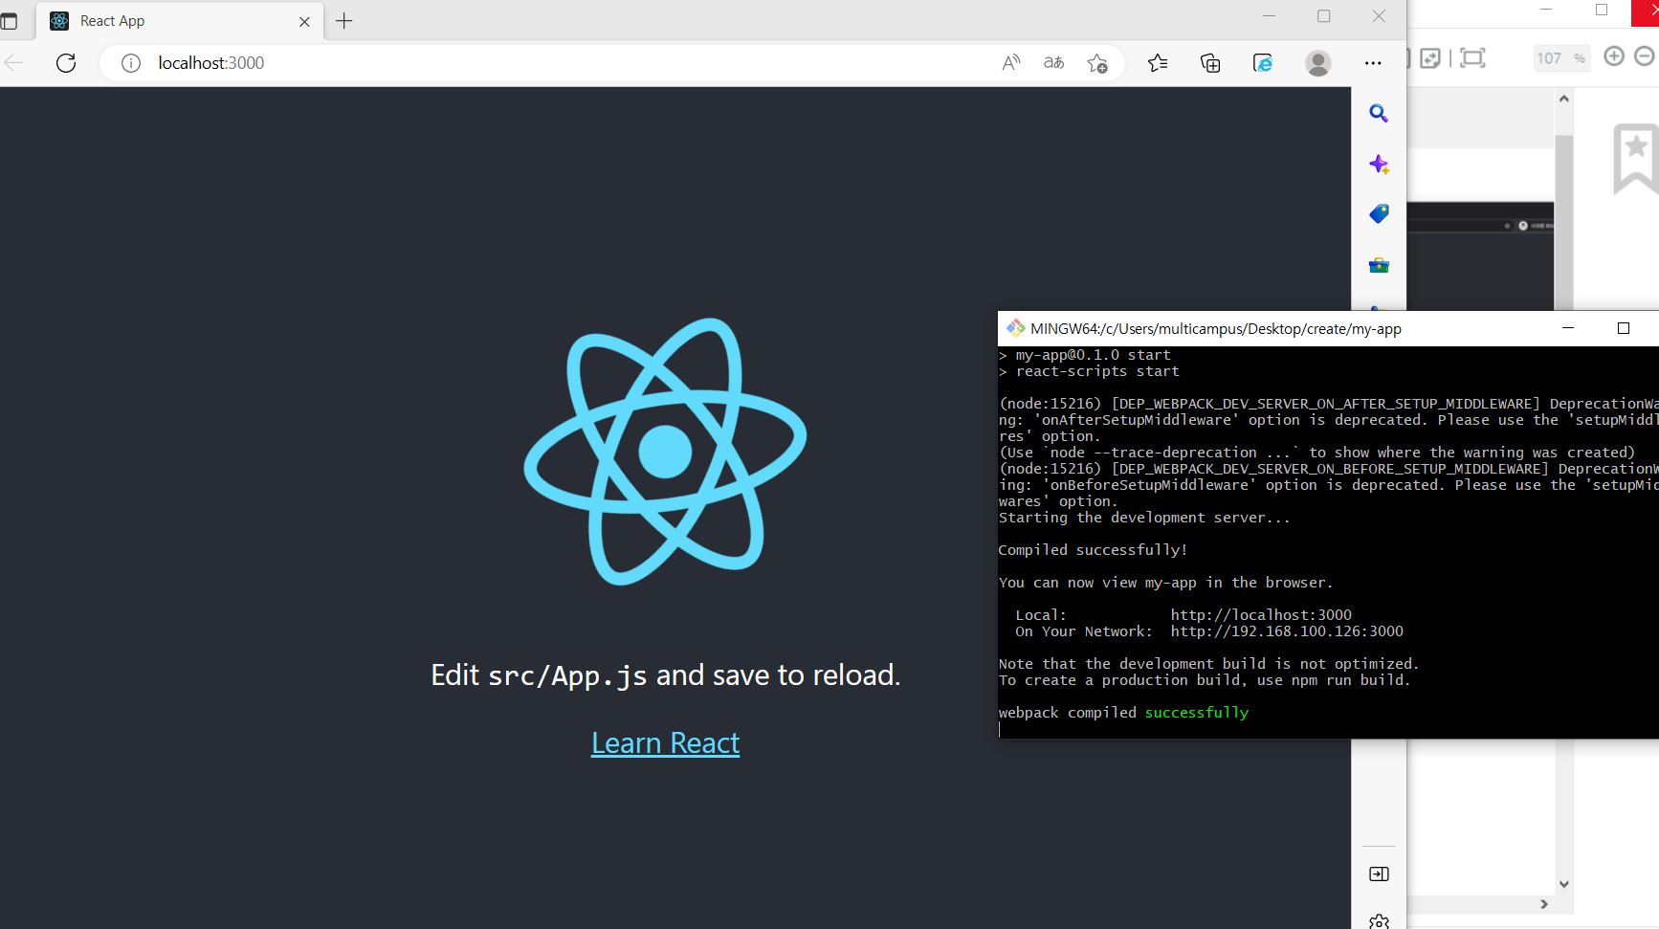Open the tab actions menu icon

[9, 20]
